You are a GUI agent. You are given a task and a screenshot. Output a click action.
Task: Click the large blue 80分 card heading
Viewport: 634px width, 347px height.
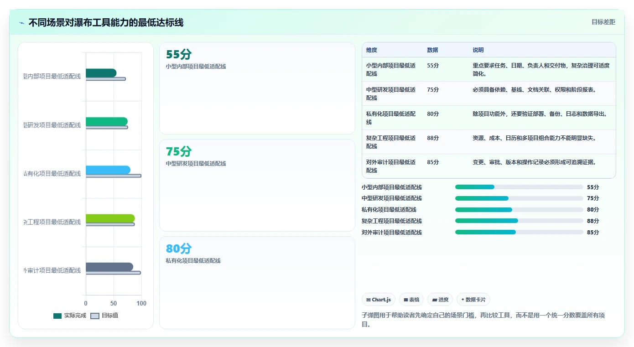click(179, 249)
